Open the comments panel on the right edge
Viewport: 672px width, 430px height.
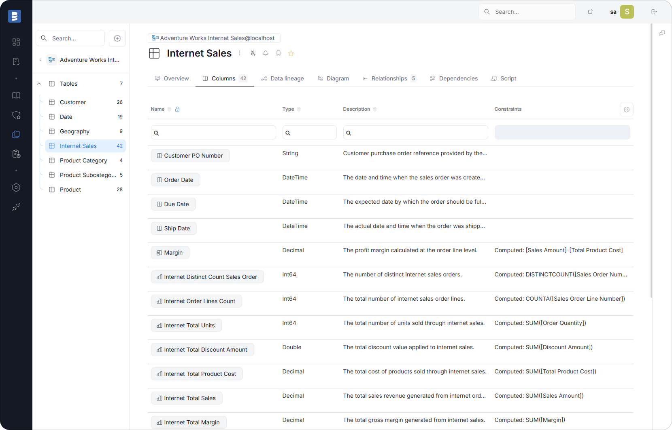point(663,33)
